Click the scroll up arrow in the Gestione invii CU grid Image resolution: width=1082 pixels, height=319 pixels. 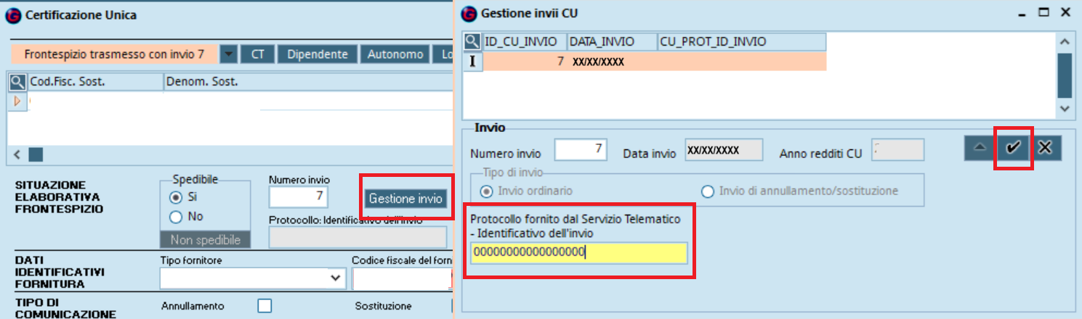coord(1065,41)
